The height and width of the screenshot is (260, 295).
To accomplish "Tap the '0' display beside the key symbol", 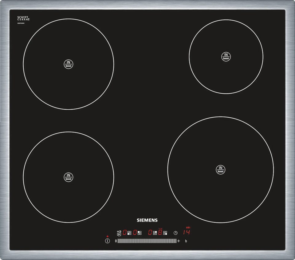I will point(124,232).
